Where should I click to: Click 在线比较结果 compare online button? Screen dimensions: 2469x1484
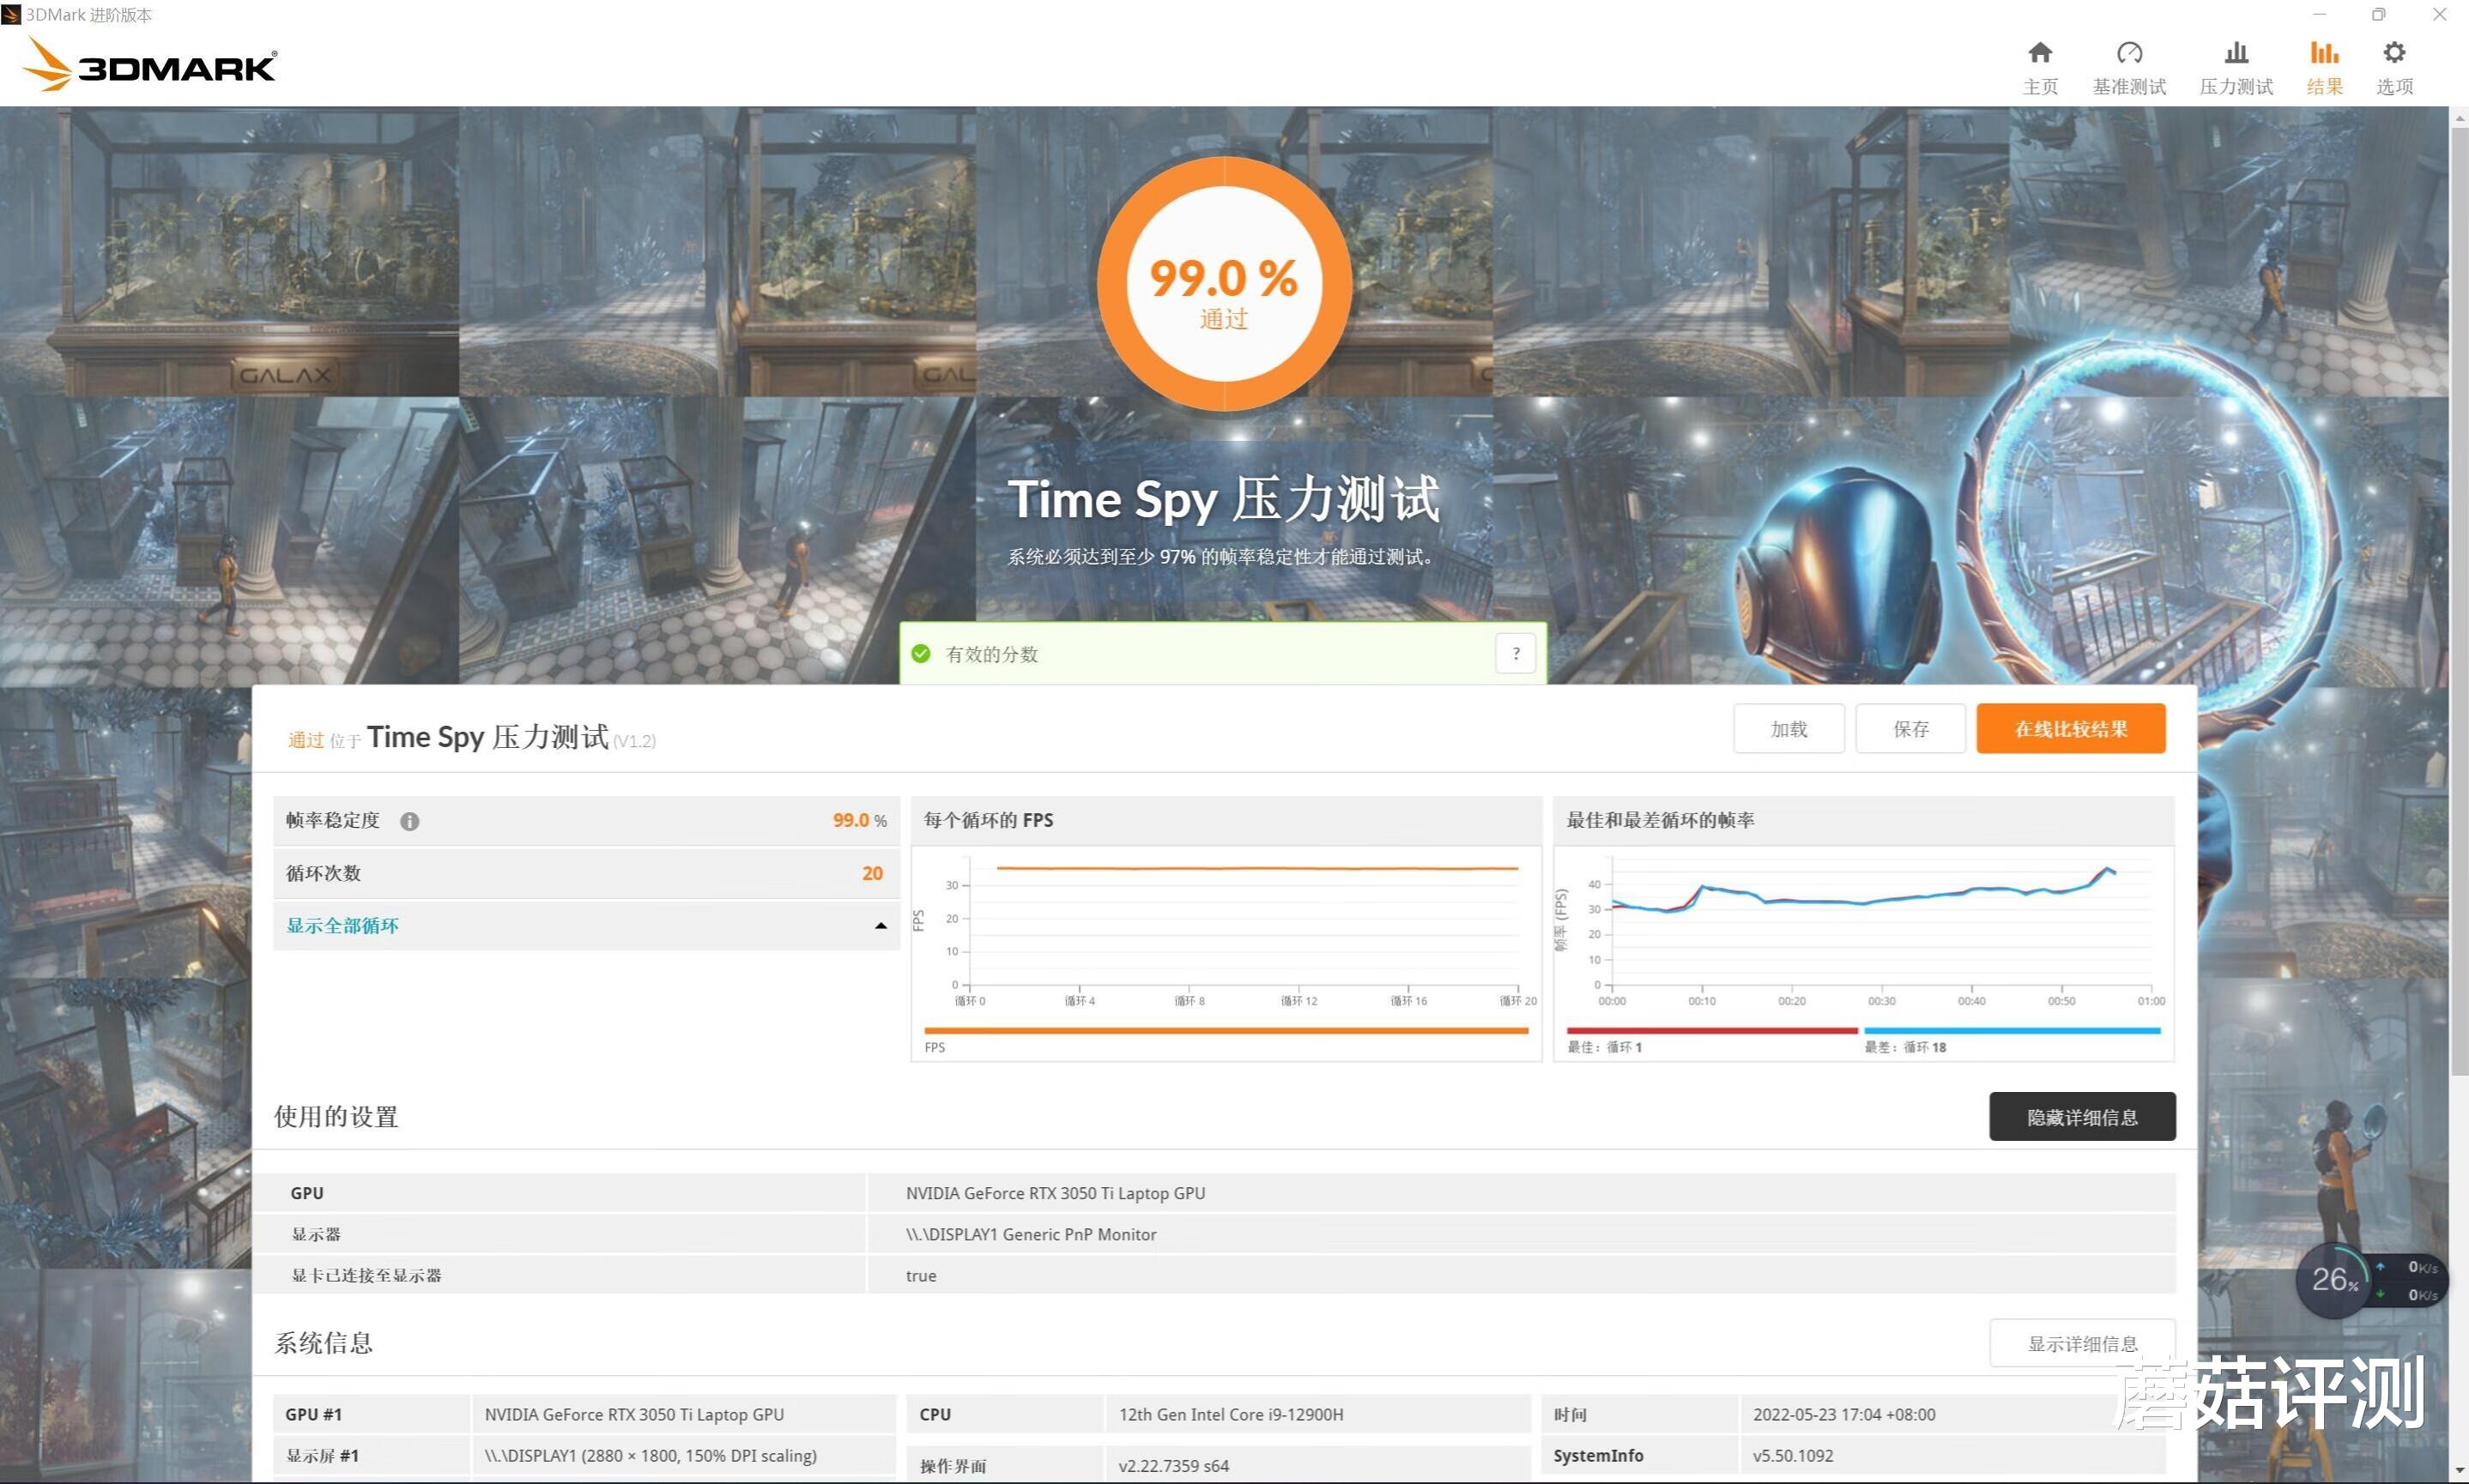tap(2070, 729)
